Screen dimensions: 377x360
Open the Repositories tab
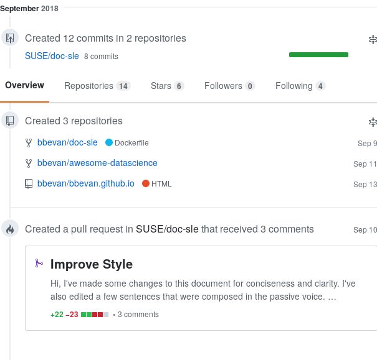point(97,86)
